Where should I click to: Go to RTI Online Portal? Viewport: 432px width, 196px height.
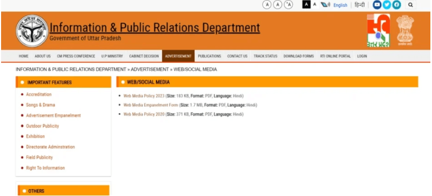(335, 56)
